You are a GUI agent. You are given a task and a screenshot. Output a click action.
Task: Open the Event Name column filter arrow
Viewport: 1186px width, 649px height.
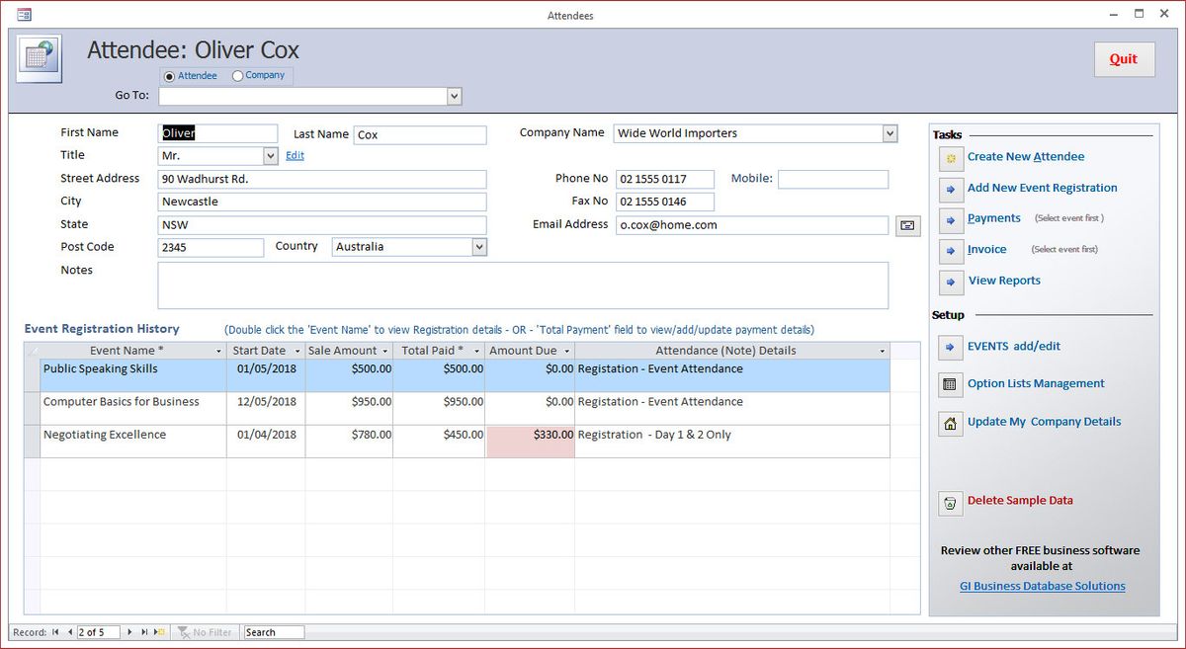click(x=220, y=351)
